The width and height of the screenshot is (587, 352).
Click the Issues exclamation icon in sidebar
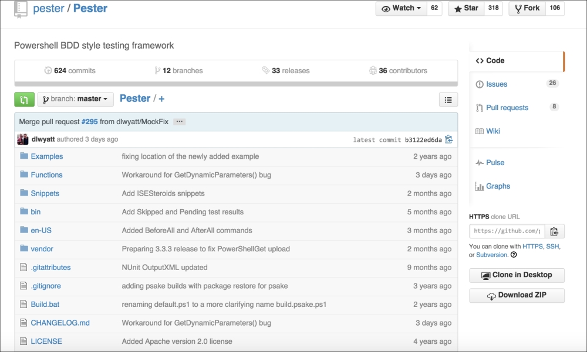(480, 84)
